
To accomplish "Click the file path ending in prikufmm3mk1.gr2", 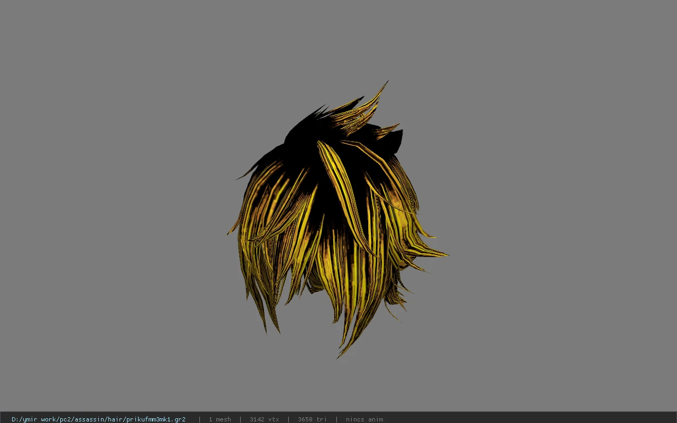I will tap(98, 419).
